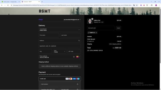The width and height of the screenshot is (161, 90).
Task: Click the address search magnifier icon
Action: pyautogui.click(x=79, y=40)
